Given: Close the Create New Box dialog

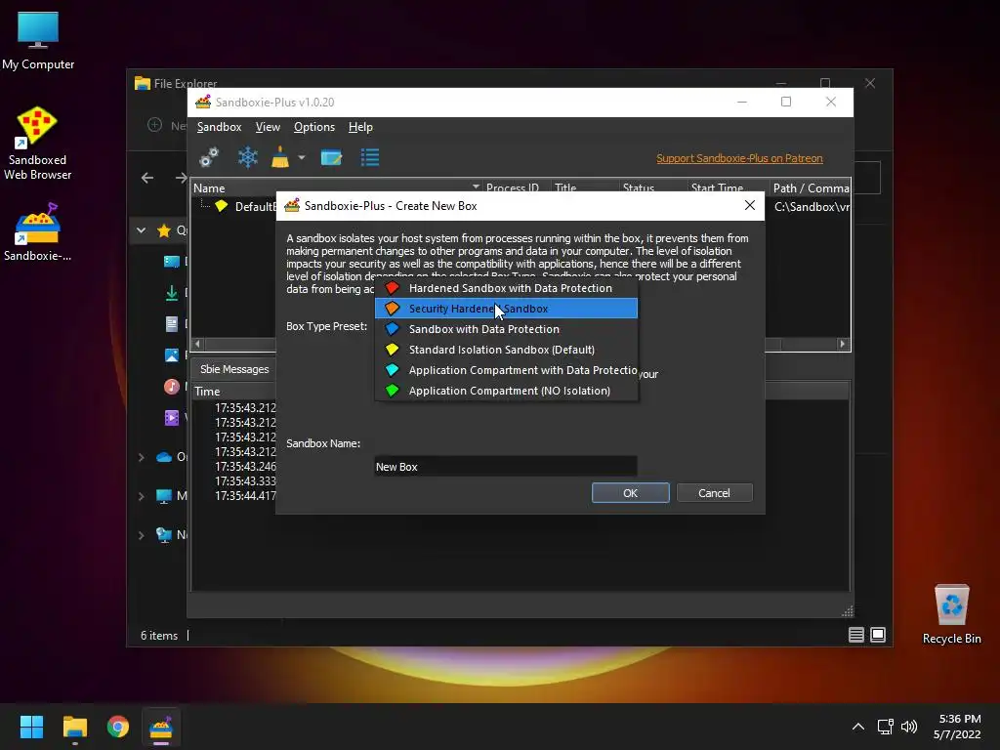Looking at the screenshot, I should click(x=750, y=205).
